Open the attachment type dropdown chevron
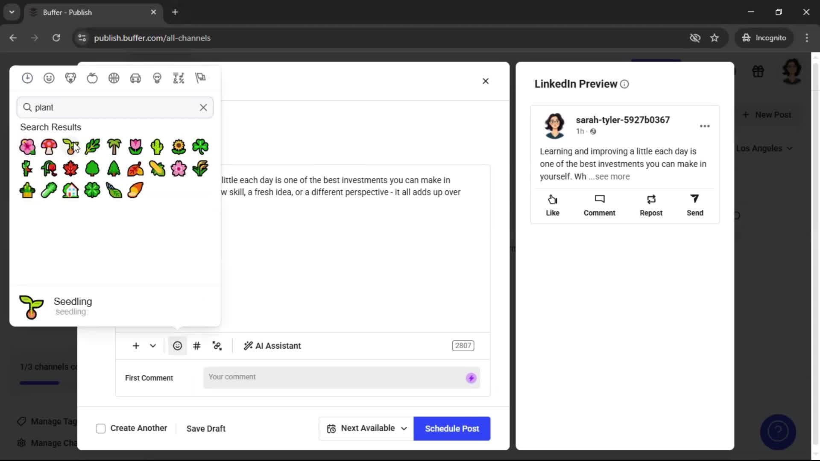Screen dimensions: 820x461 click(152, 346)
